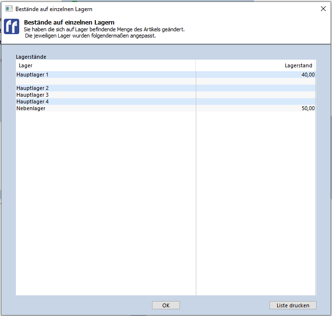Click the Lagerstände group label
This screenshot has height=316, width=332.
31,57
